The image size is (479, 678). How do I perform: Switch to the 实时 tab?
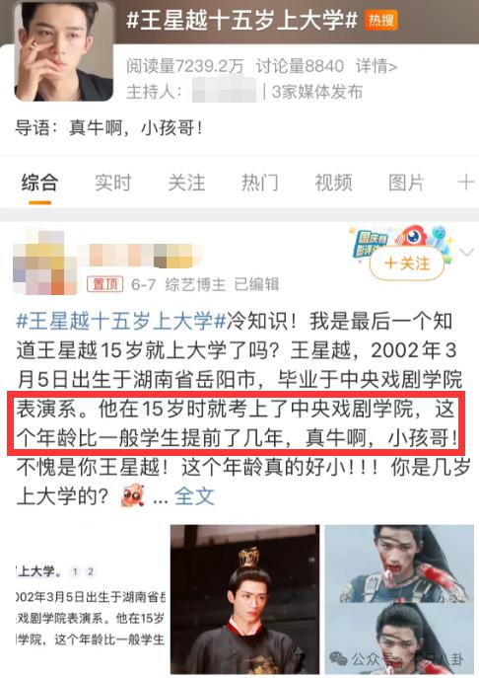(113, 183)
